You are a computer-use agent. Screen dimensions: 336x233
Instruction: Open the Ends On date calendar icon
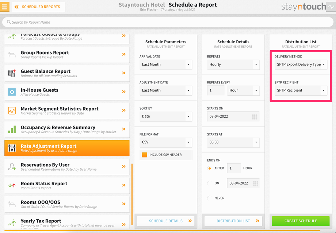(256, 183)
